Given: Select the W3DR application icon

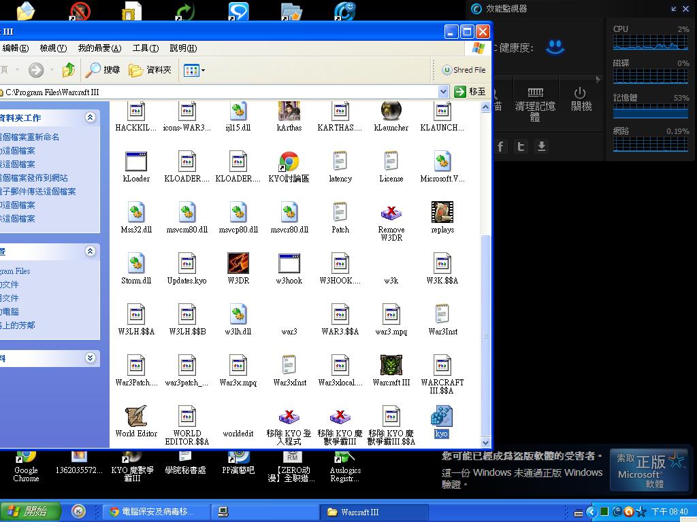Looking at the screenshot, I should [238, 264].
